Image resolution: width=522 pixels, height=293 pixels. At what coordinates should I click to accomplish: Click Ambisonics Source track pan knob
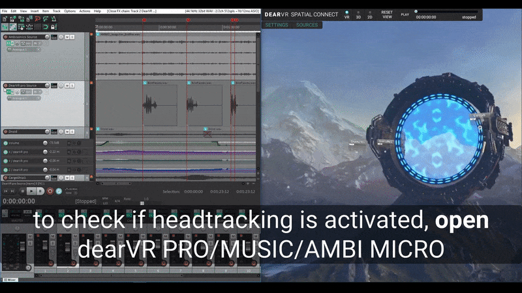61,37
